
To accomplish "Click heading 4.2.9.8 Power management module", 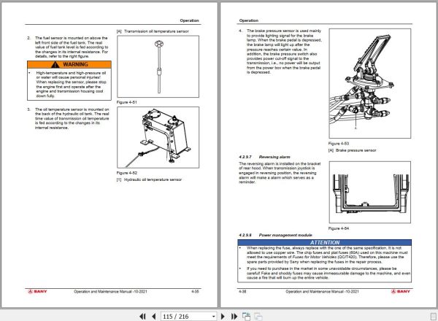I will tap(275, 235).
